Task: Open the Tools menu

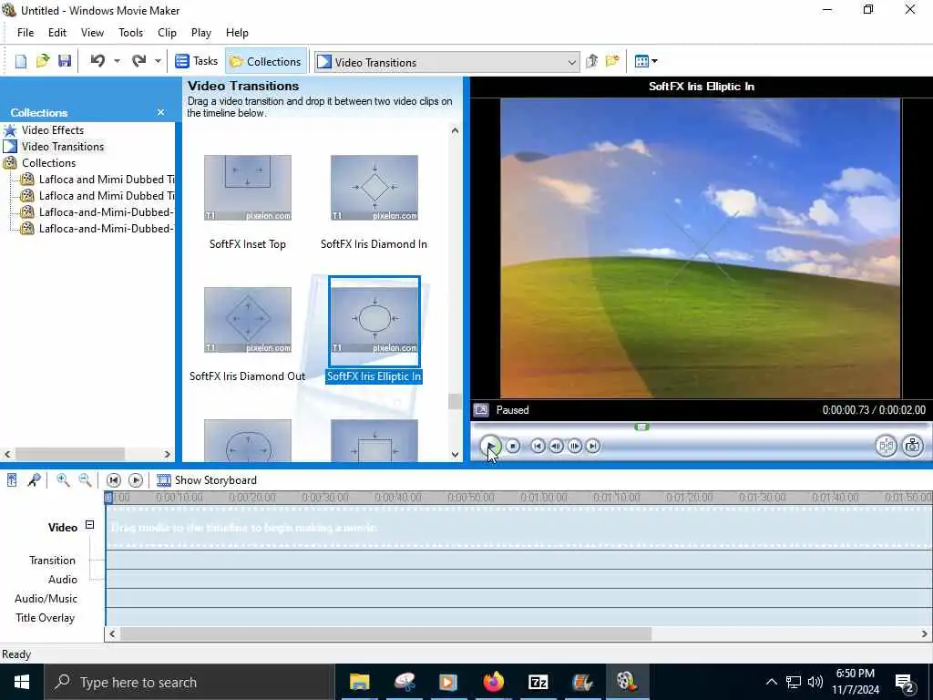Action: pyautogui.click(x=130, y=33)
